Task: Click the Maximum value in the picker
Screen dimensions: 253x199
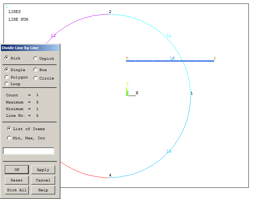Action: point(37,102)
